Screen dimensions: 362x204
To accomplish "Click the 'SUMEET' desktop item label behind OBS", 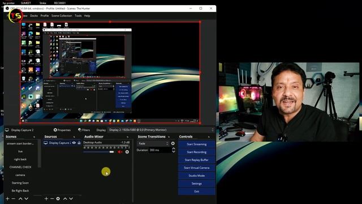I will [x=26, y=3].
